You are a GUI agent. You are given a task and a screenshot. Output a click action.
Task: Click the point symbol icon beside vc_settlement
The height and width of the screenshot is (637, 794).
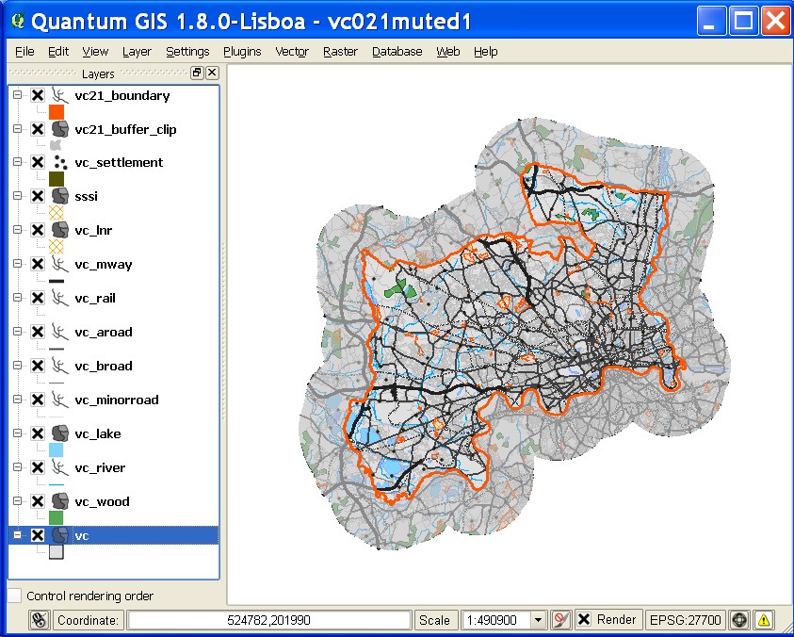point(58,162)
